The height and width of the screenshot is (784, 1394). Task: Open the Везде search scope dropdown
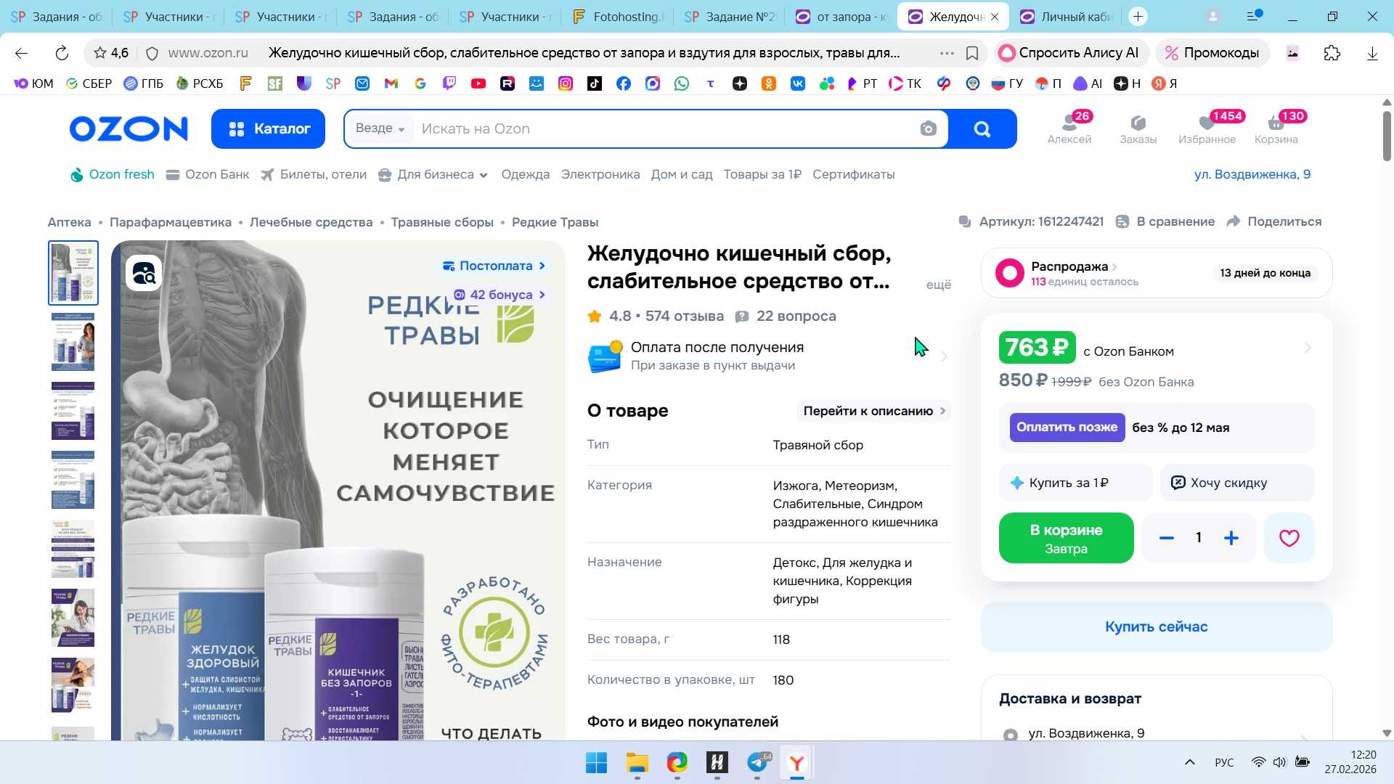[380, 128]
